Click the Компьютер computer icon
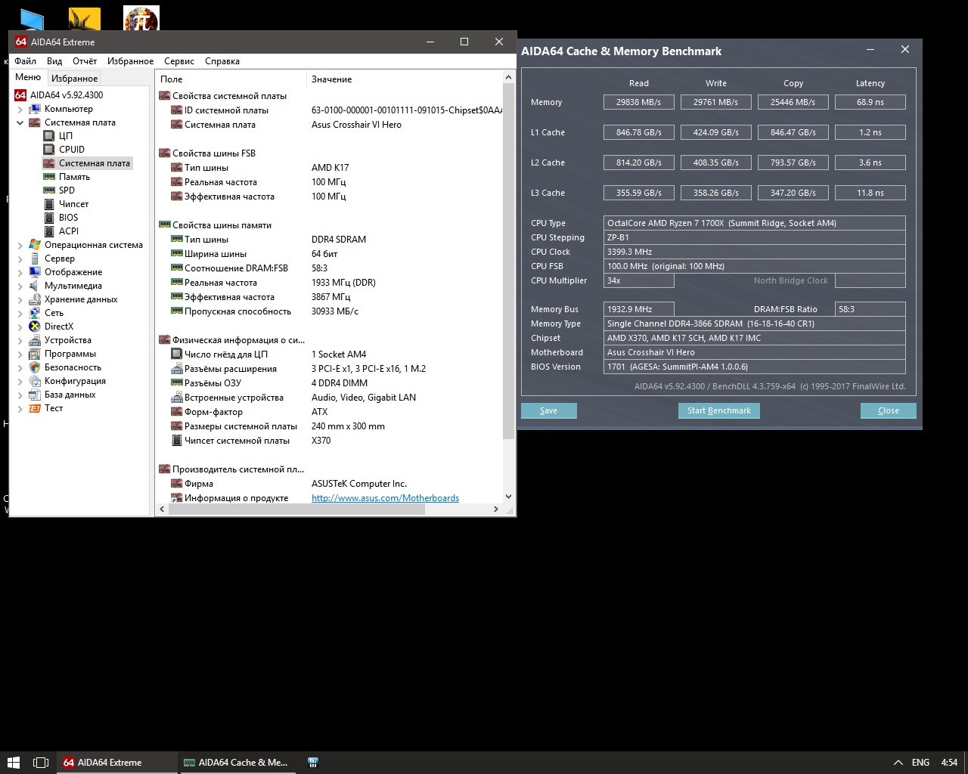 click(35, 109)
